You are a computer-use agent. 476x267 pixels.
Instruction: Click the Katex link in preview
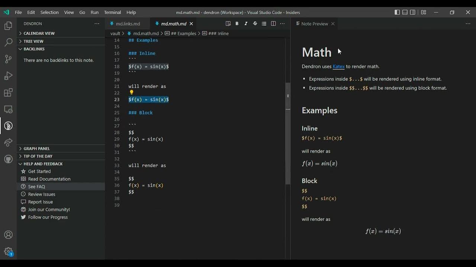[338, 66]
